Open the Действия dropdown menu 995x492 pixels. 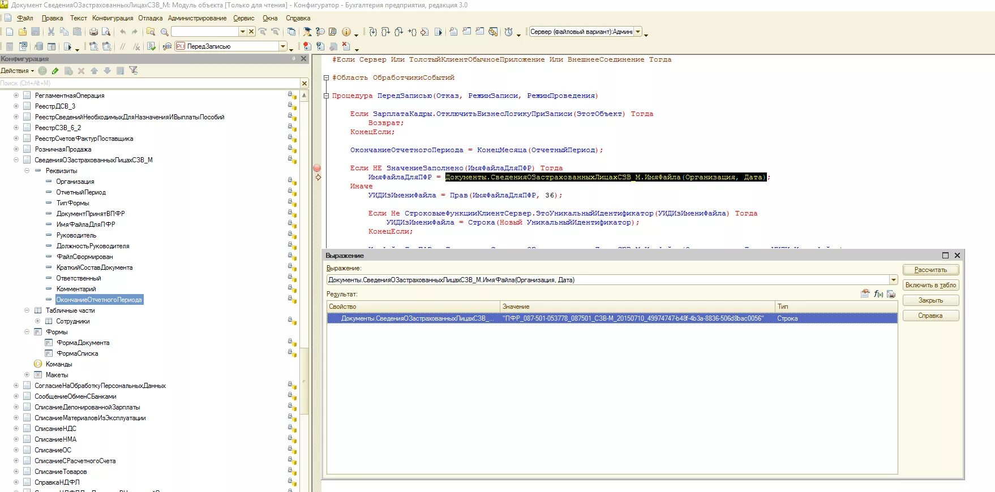tap(17, 71)
